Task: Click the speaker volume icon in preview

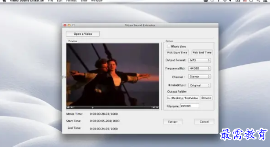Action: click(68, 107)
